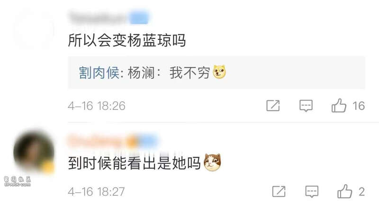Open the blurred avatar of the second commenter

(x=34, y=152)
